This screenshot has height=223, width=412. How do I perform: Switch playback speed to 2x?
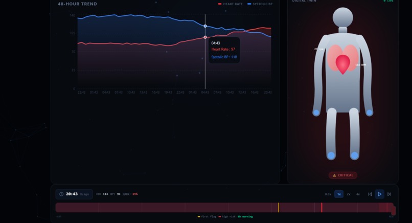click(349, 194)
